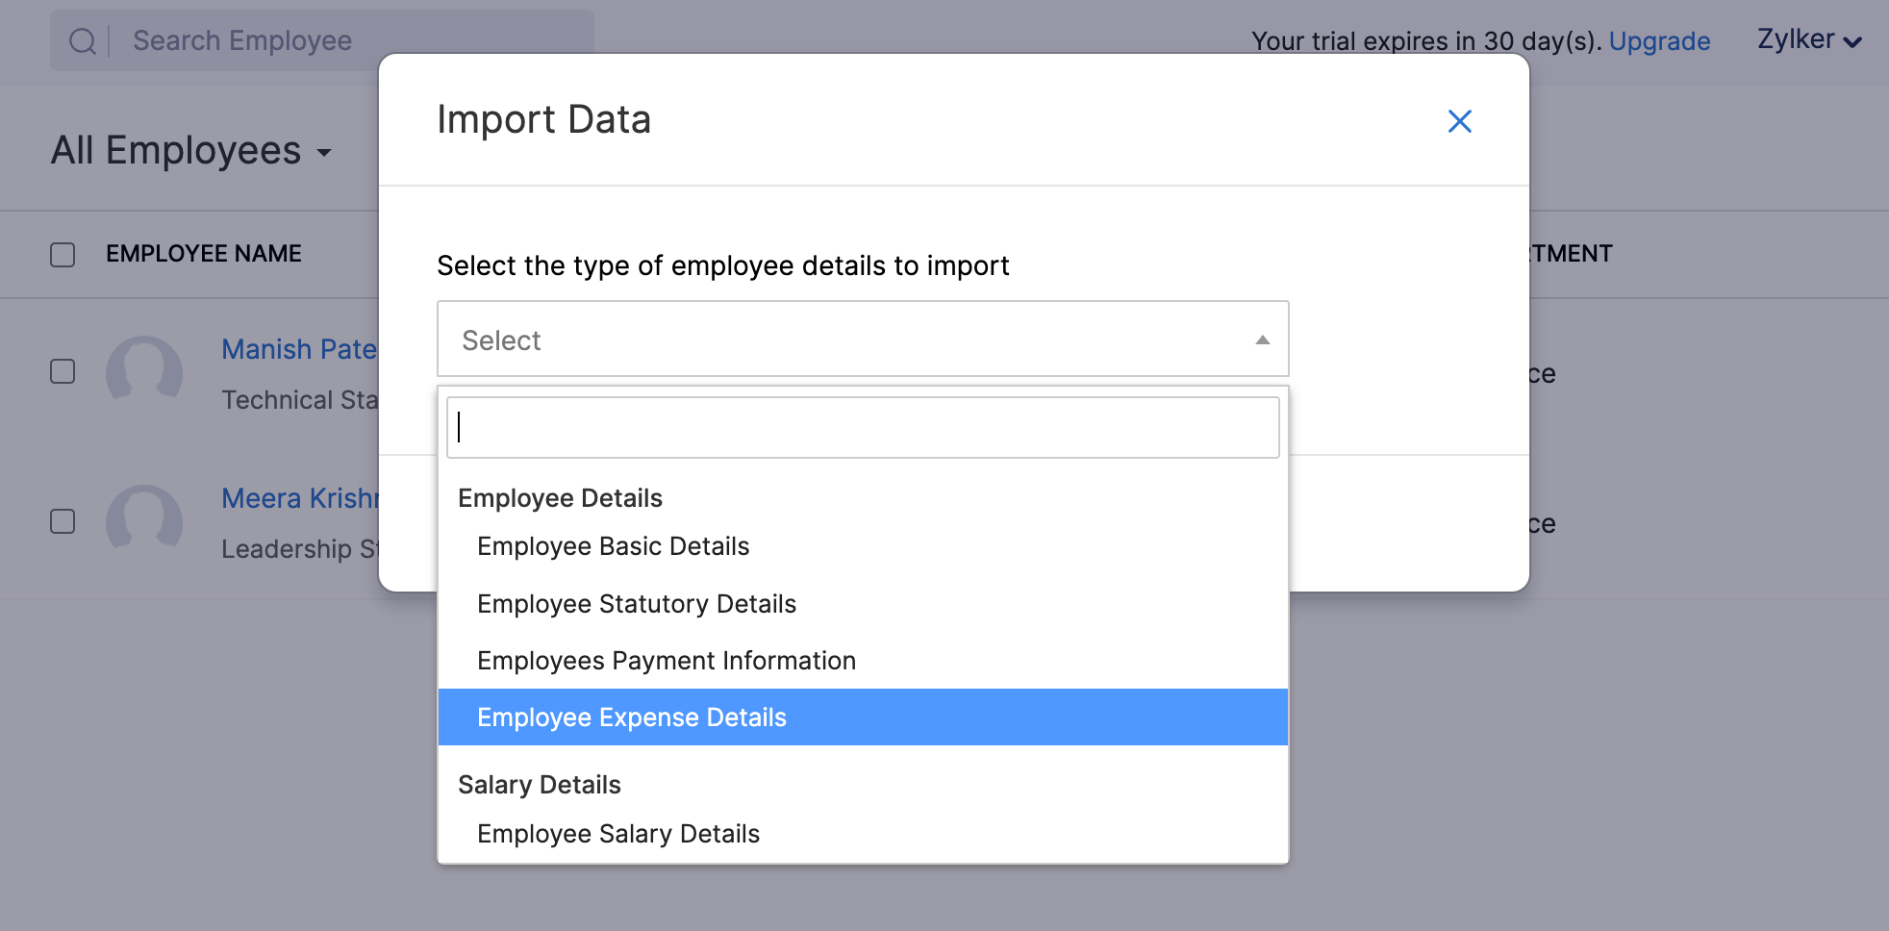Select Employee Basic Details option
The height and width of the screenshot is (931, 1889).
(x=613, y=545)
